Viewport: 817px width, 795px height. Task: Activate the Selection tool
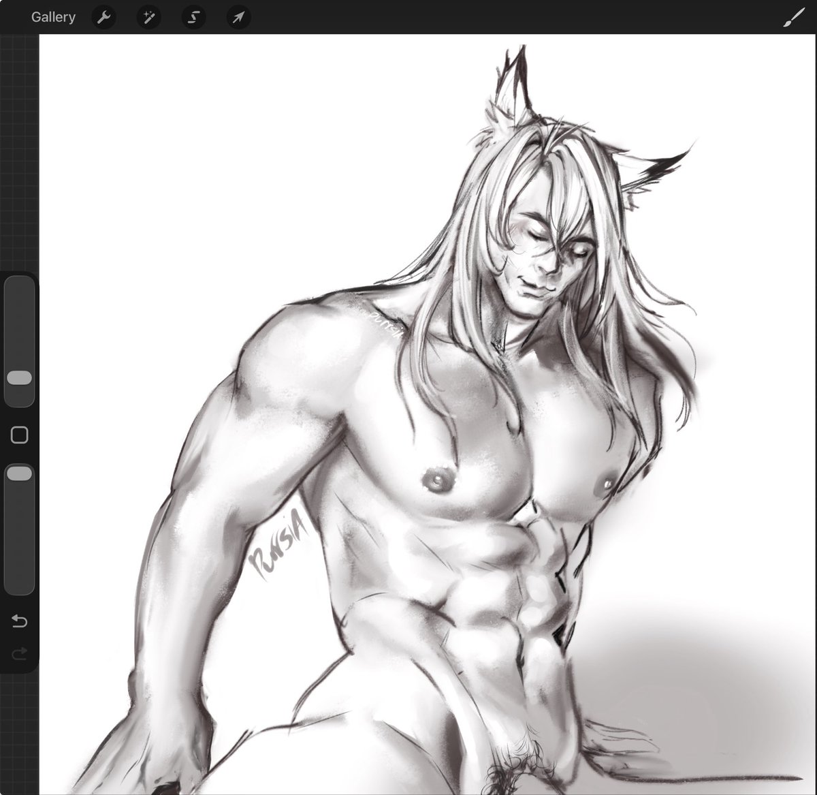click(x=193, y=17)
